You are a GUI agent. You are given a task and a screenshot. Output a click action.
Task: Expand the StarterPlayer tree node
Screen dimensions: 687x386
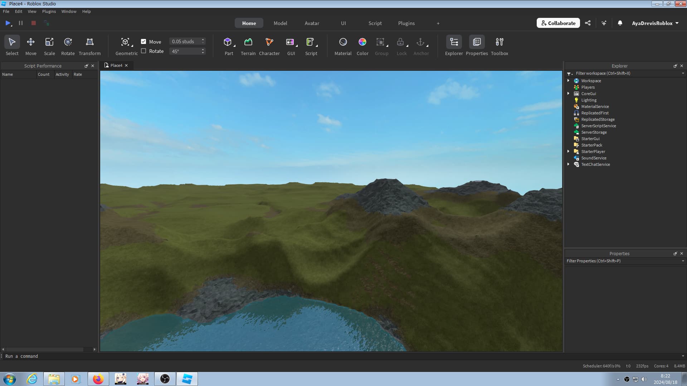click(568, 152)
